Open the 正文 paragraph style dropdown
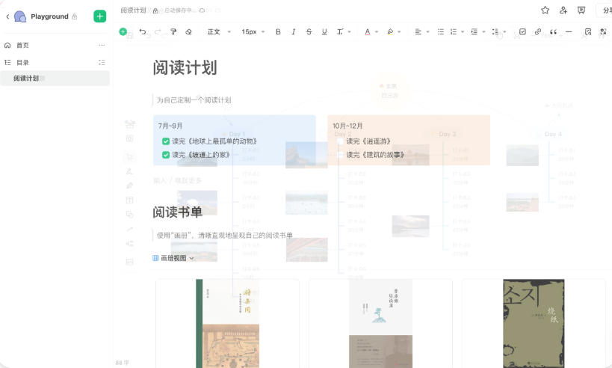Screen dimensions: 612x368 [x=218, y=32]
